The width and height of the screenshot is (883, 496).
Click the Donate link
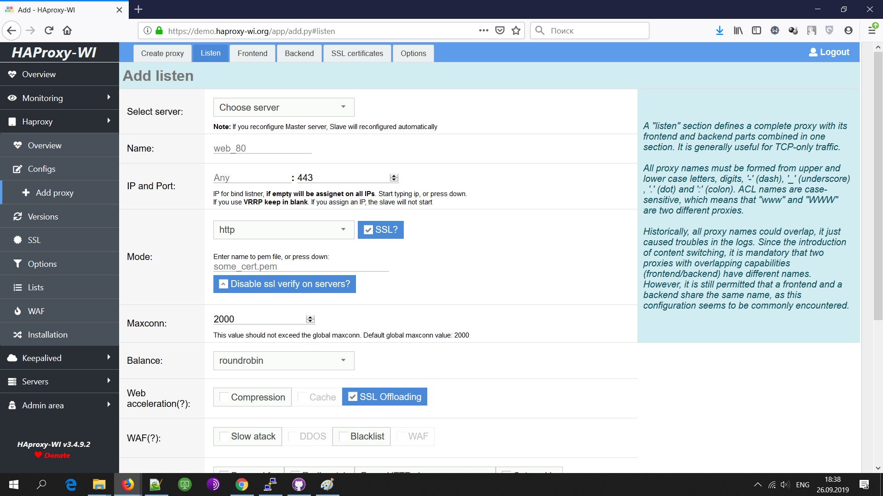(52, 456)
